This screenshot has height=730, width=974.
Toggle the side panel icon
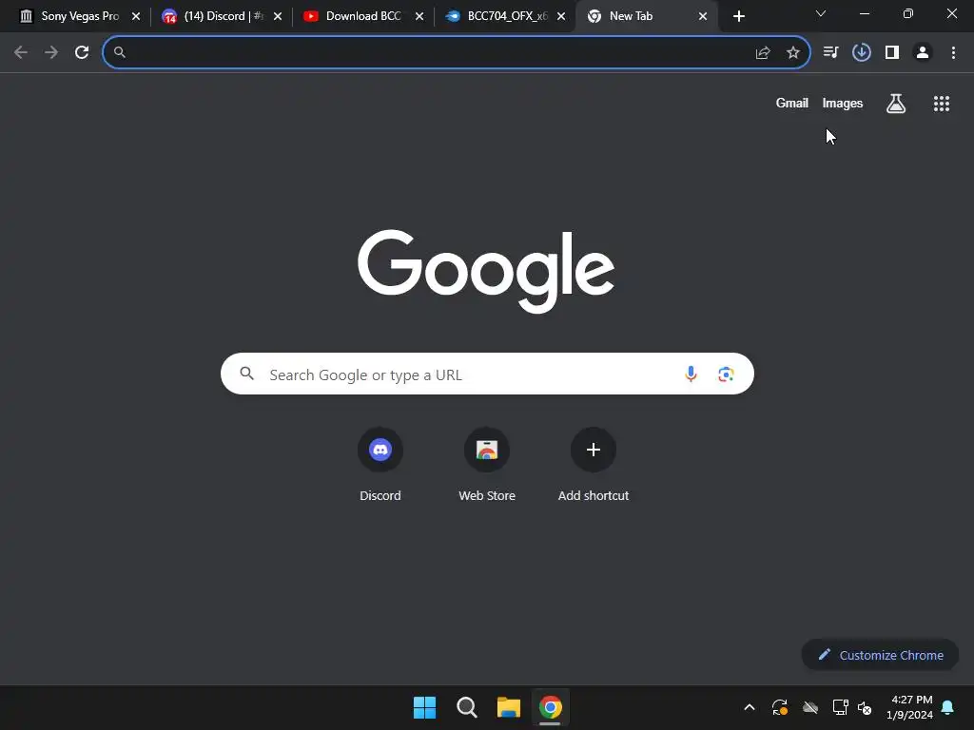coord(892,53)
